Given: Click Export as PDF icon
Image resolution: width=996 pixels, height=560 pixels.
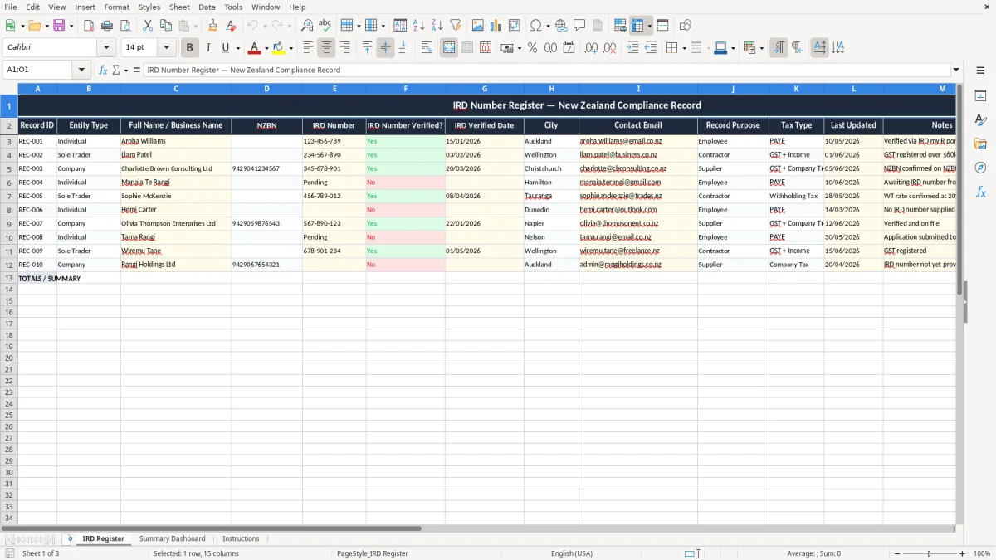Looking at the screenshot, I should 89,26.
